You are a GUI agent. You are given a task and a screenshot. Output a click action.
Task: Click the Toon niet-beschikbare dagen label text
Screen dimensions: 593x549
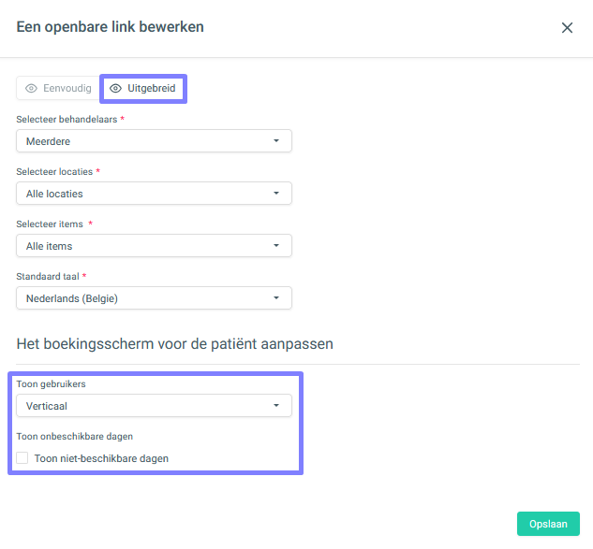pos(101,458)
